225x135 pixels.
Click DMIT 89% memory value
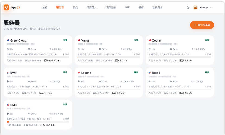[x=33, y=114]
